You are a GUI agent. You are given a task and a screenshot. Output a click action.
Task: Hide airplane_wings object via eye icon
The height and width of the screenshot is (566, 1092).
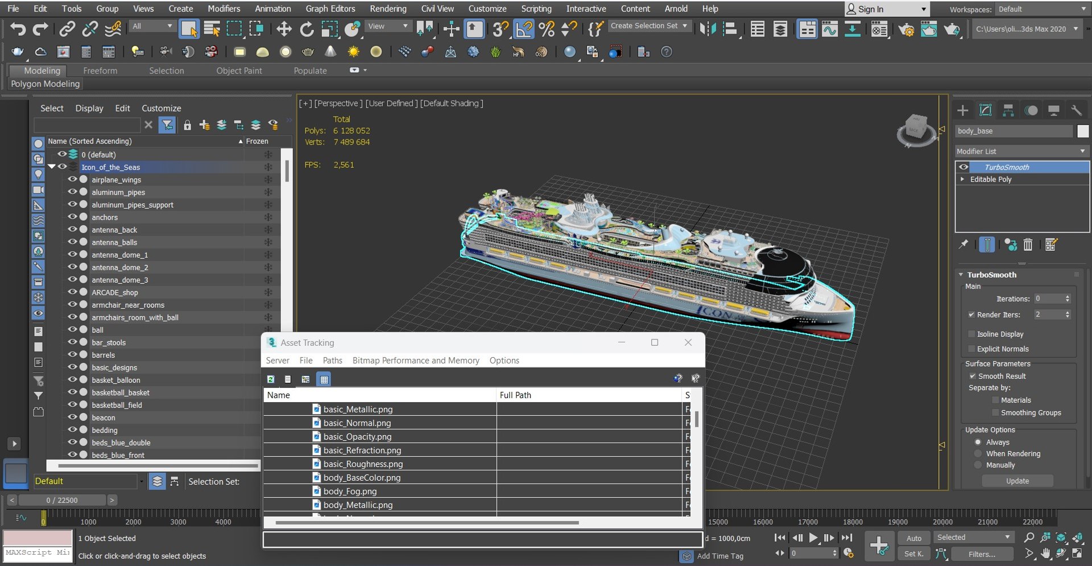(x=72, y=179)
